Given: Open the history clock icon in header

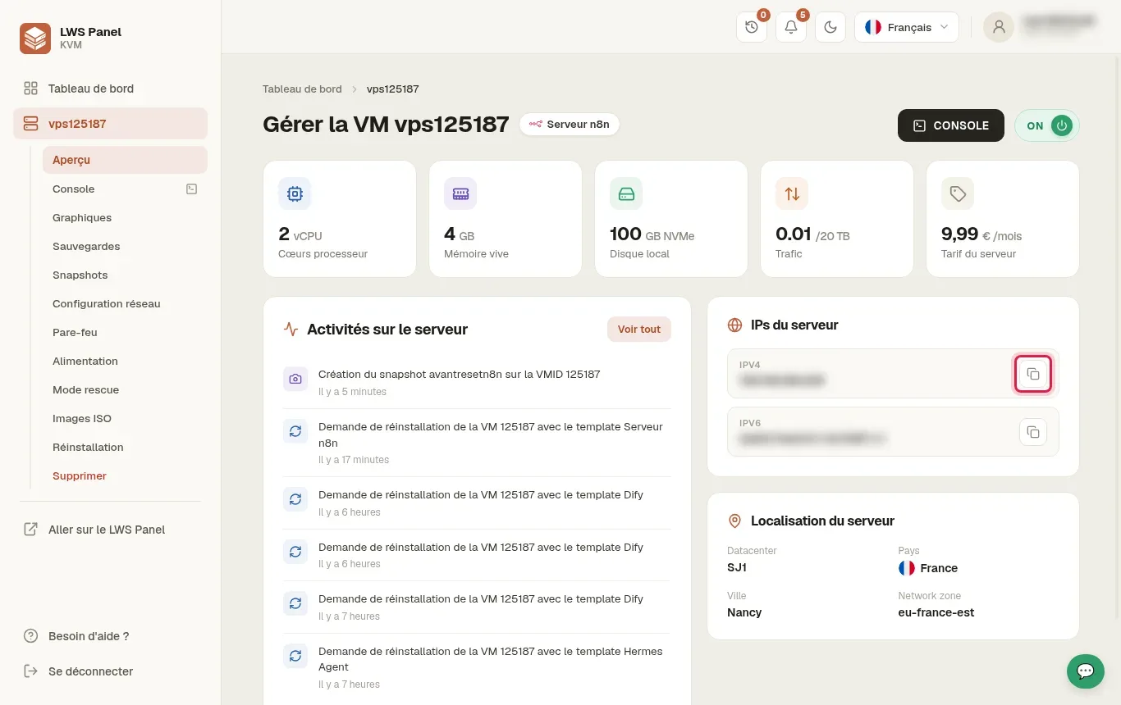Looking at the screenshot, I should (x=752, y=27).
